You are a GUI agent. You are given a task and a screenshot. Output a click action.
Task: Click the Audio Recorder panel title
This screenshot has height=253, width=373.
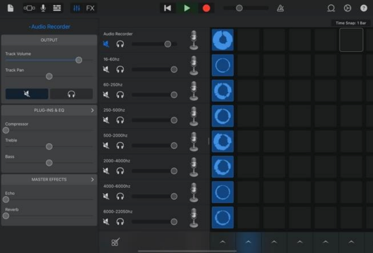49,27
